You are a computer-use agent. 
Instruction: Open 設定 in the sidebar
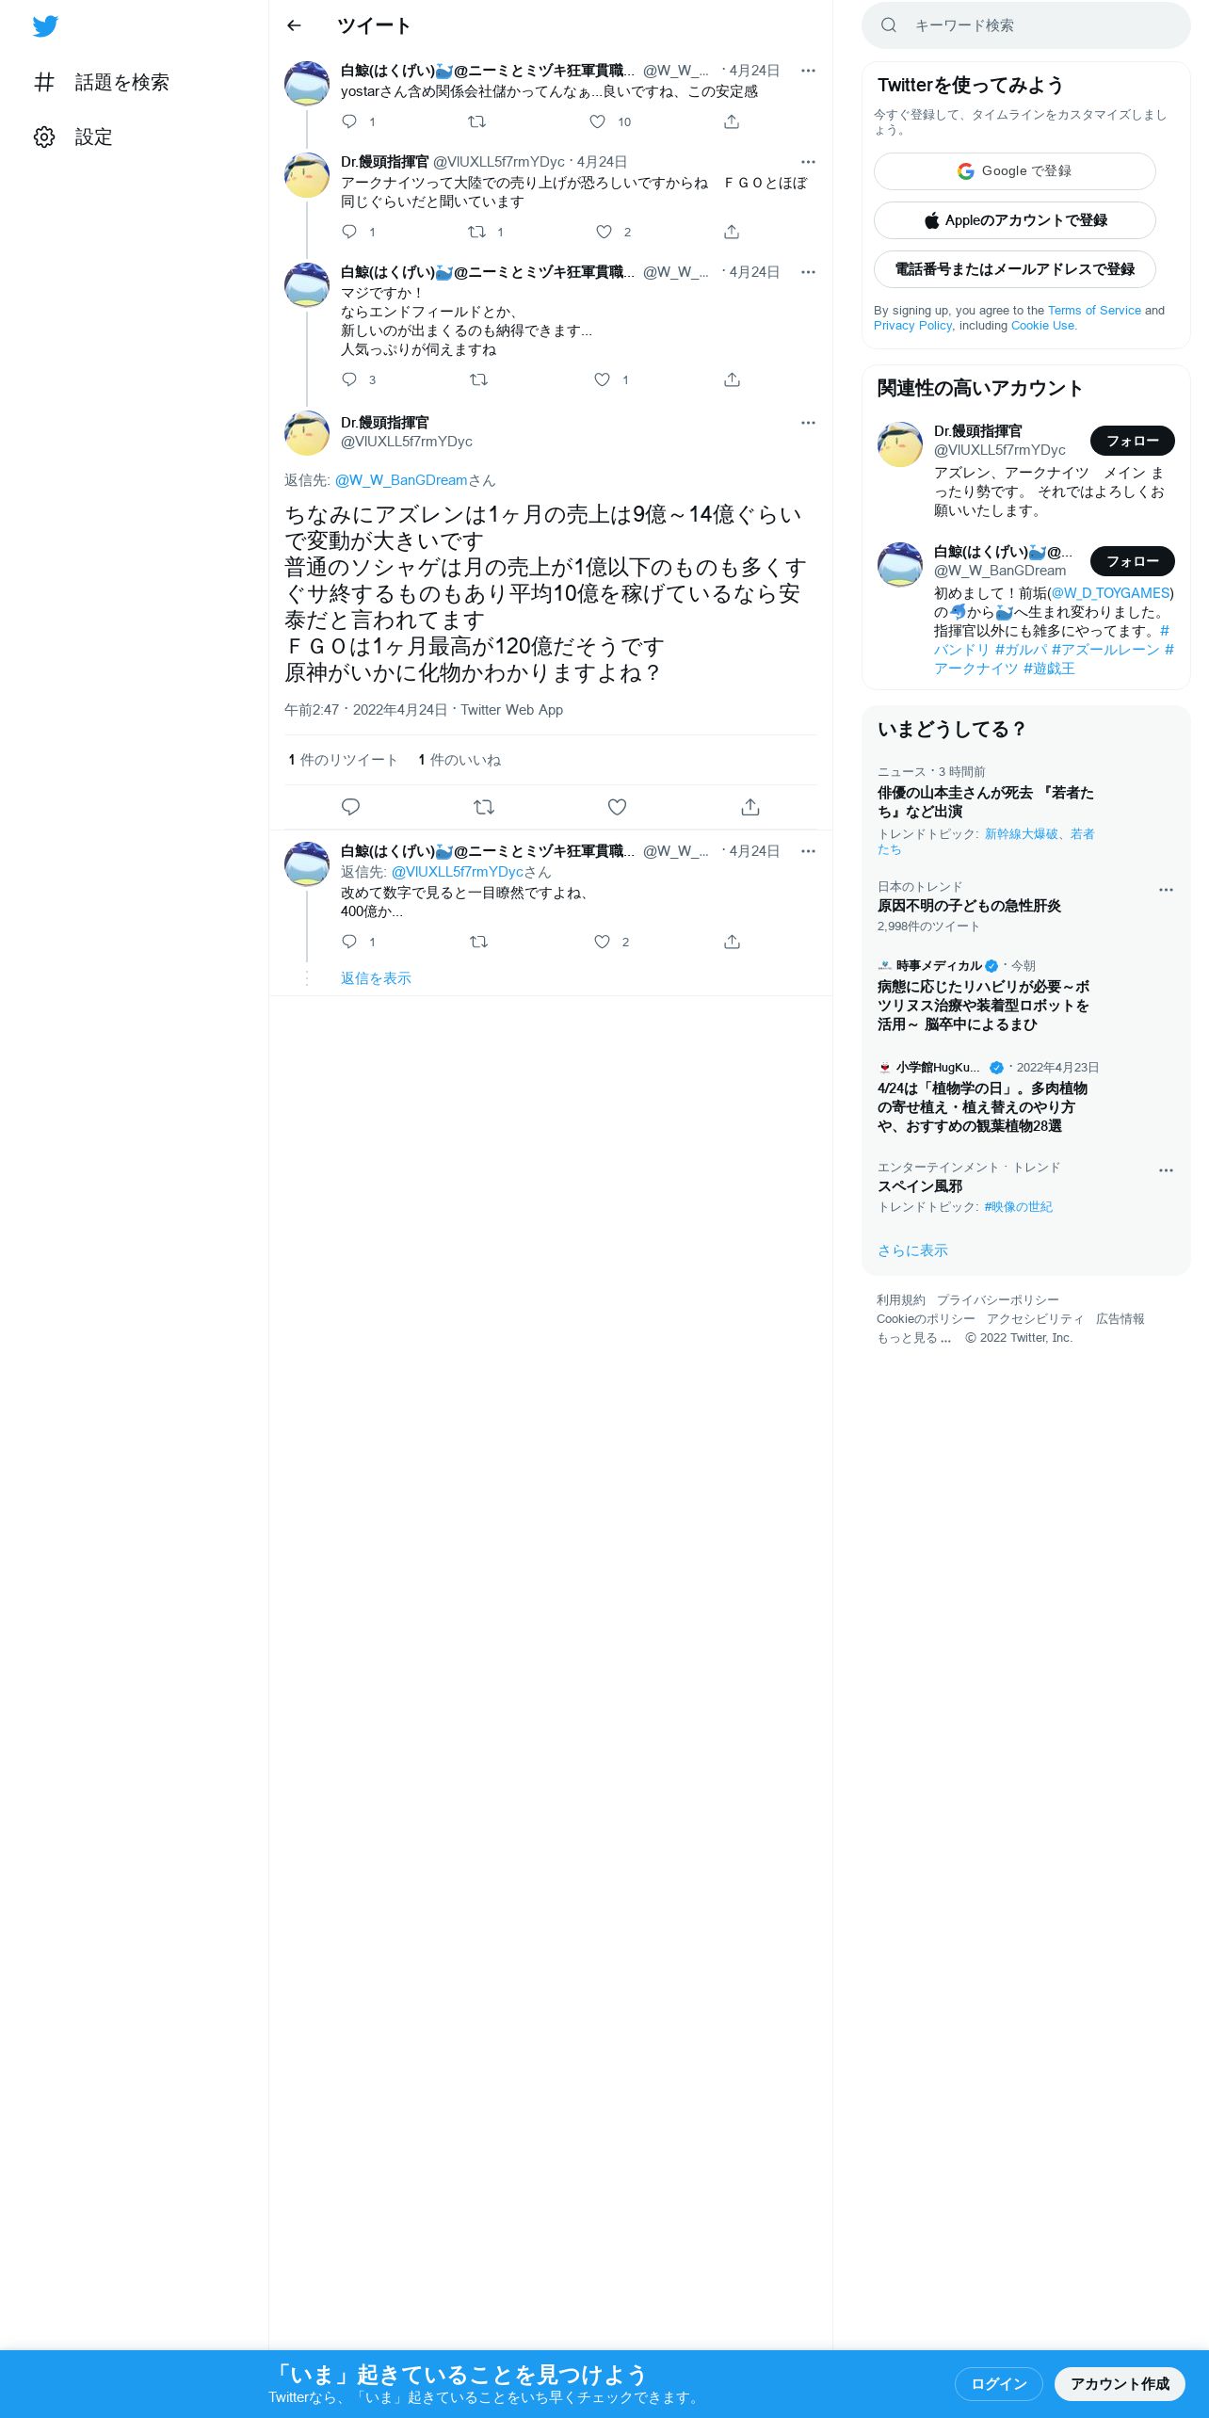pos(73,137)
